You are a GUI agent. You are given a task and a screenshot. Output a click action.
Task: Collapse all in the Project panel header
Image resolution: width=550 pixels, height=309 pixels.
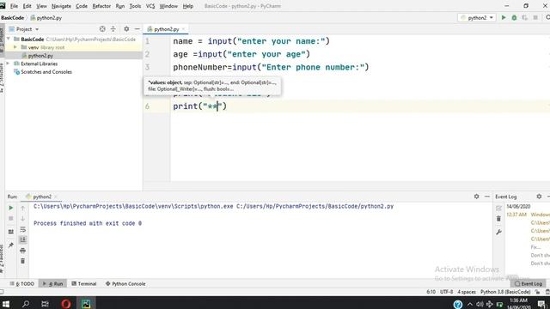[113, 29]
